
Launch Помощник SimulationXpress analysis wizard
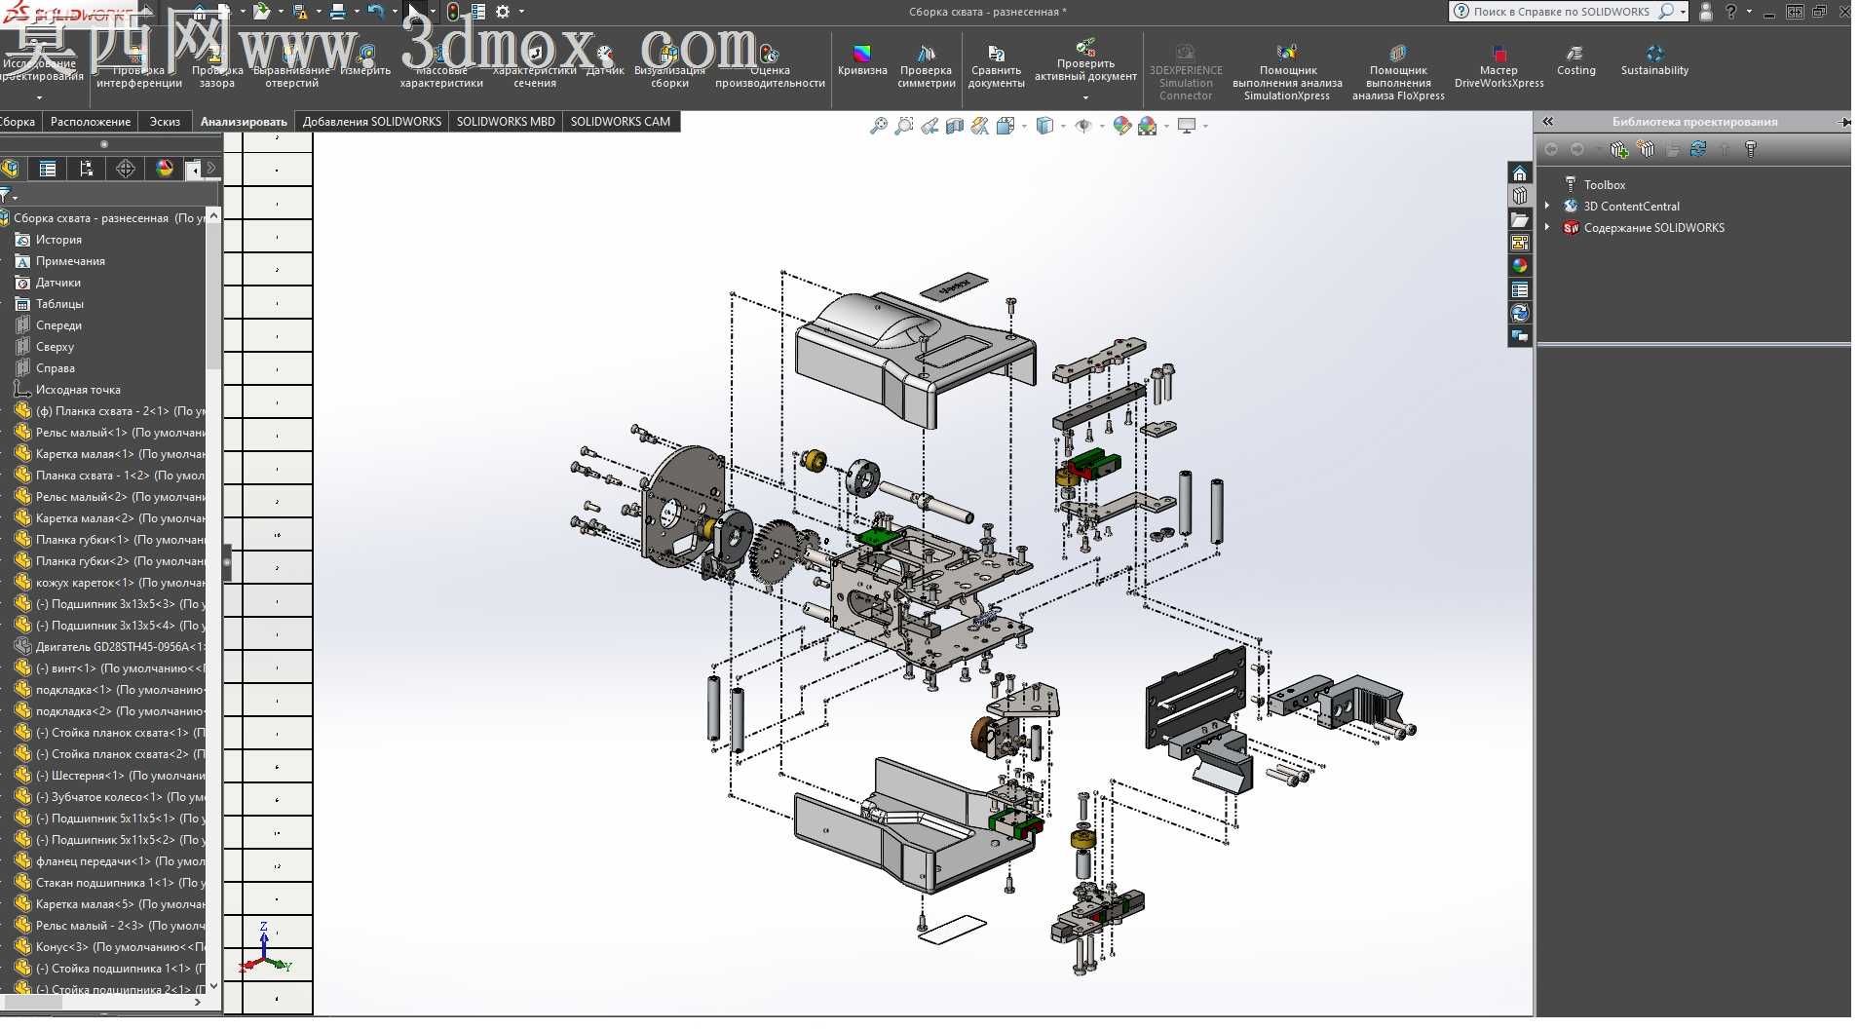point(1287,72)
